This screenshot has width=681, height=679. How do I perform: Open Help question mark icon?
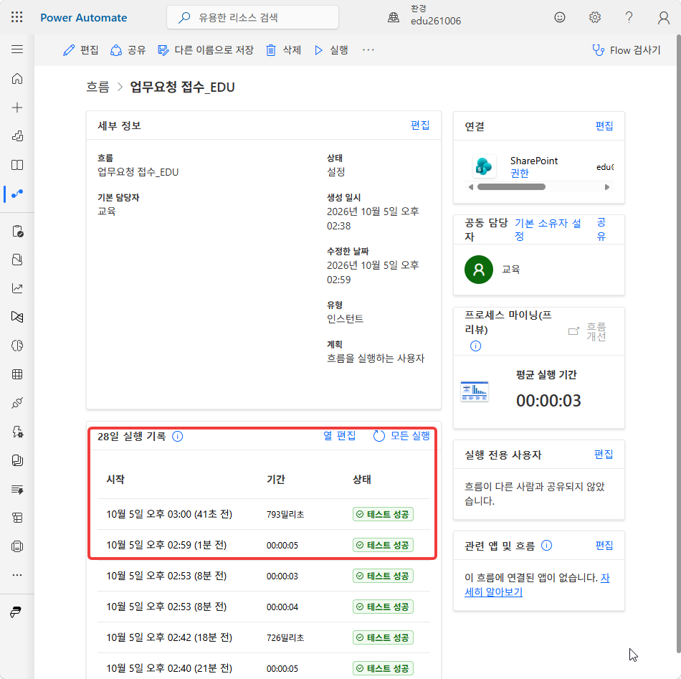(629, 17)
